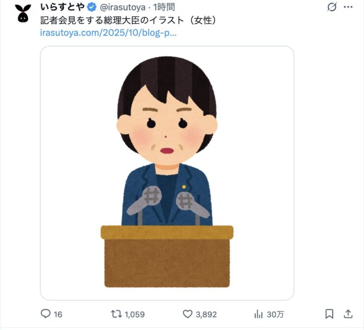
Task: Open the prime minister illustration image
Action: click(x=167, y=173)
